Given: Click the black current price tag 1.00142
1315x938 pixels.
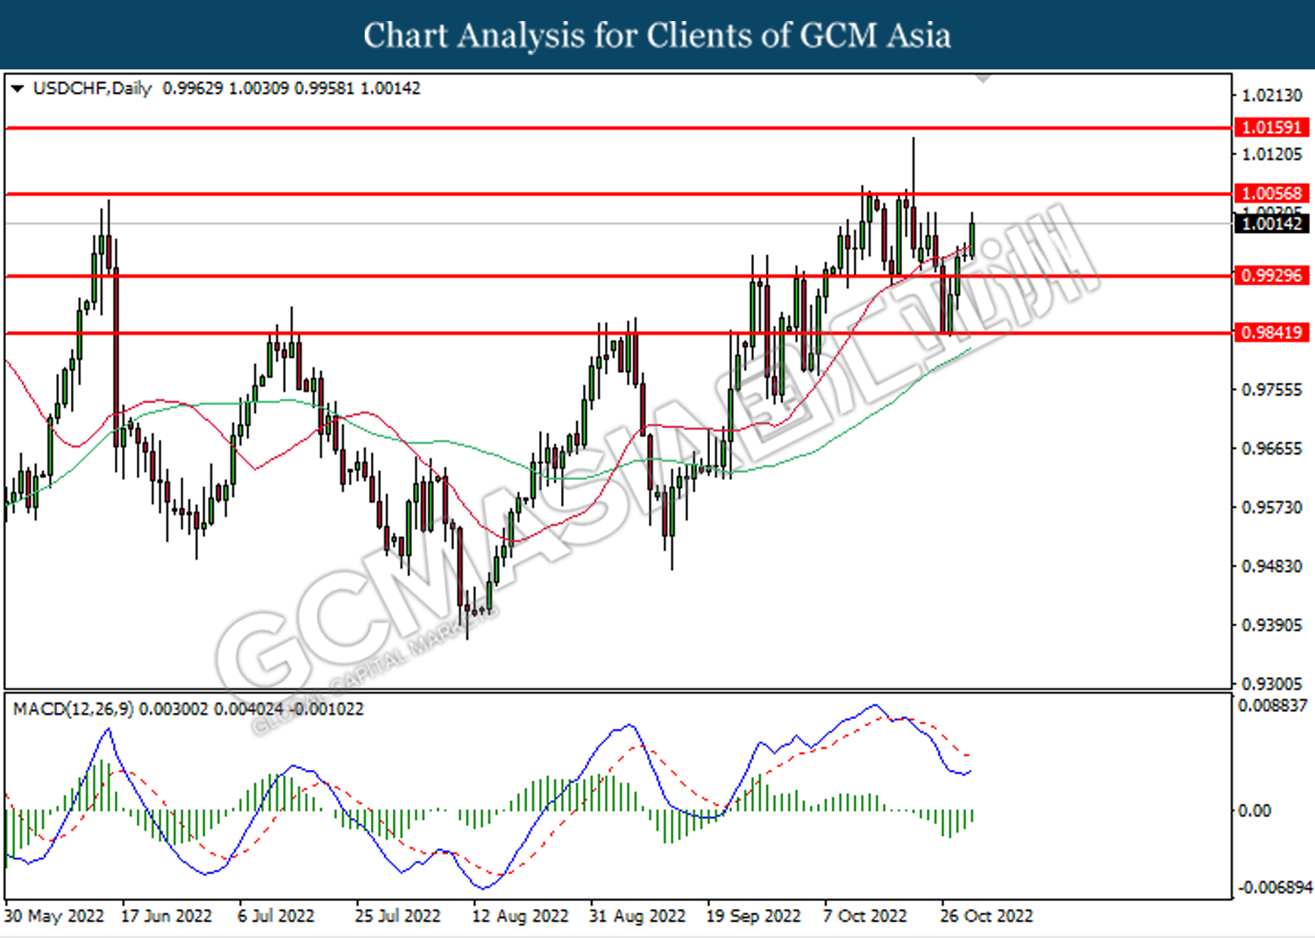Looking at the screenshot, I should tap(1272, 224).
